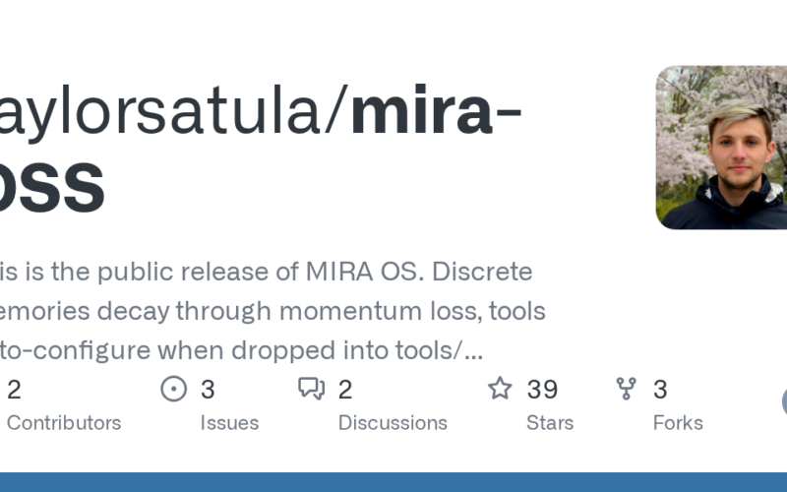The image size is (787, 492).
Task: Open the Discussions label
Action: coord(393,423)
